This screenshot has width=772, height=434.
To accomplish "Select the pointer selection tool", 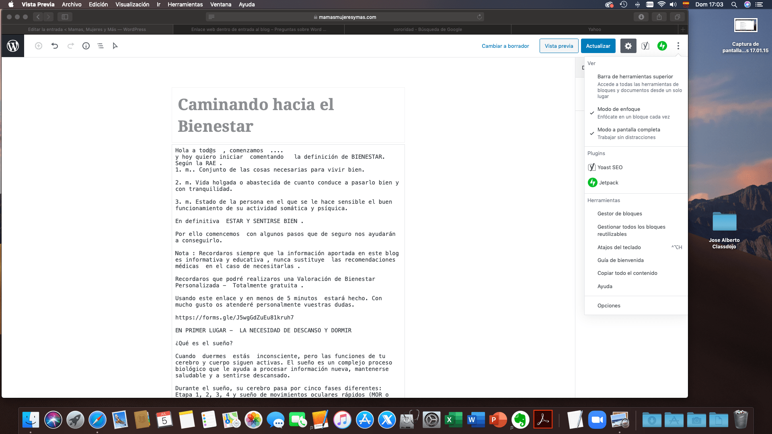I will pyautogui.click(x=115, y=46).
